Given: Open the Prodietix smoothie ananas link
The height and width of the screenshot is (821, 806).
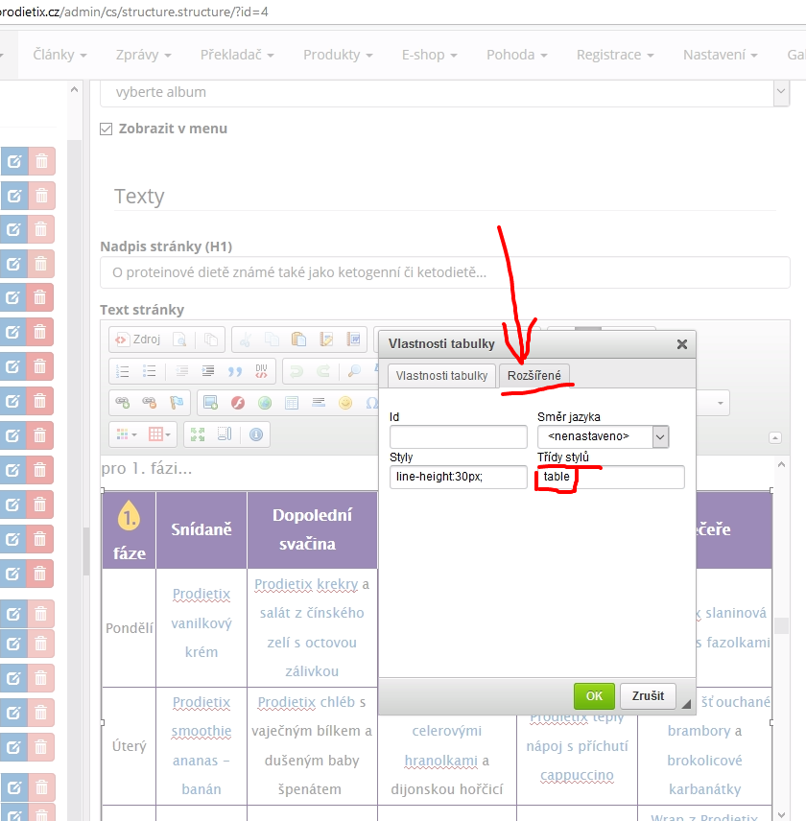Looking at the screenshot, I should click(x=201, y=745).
